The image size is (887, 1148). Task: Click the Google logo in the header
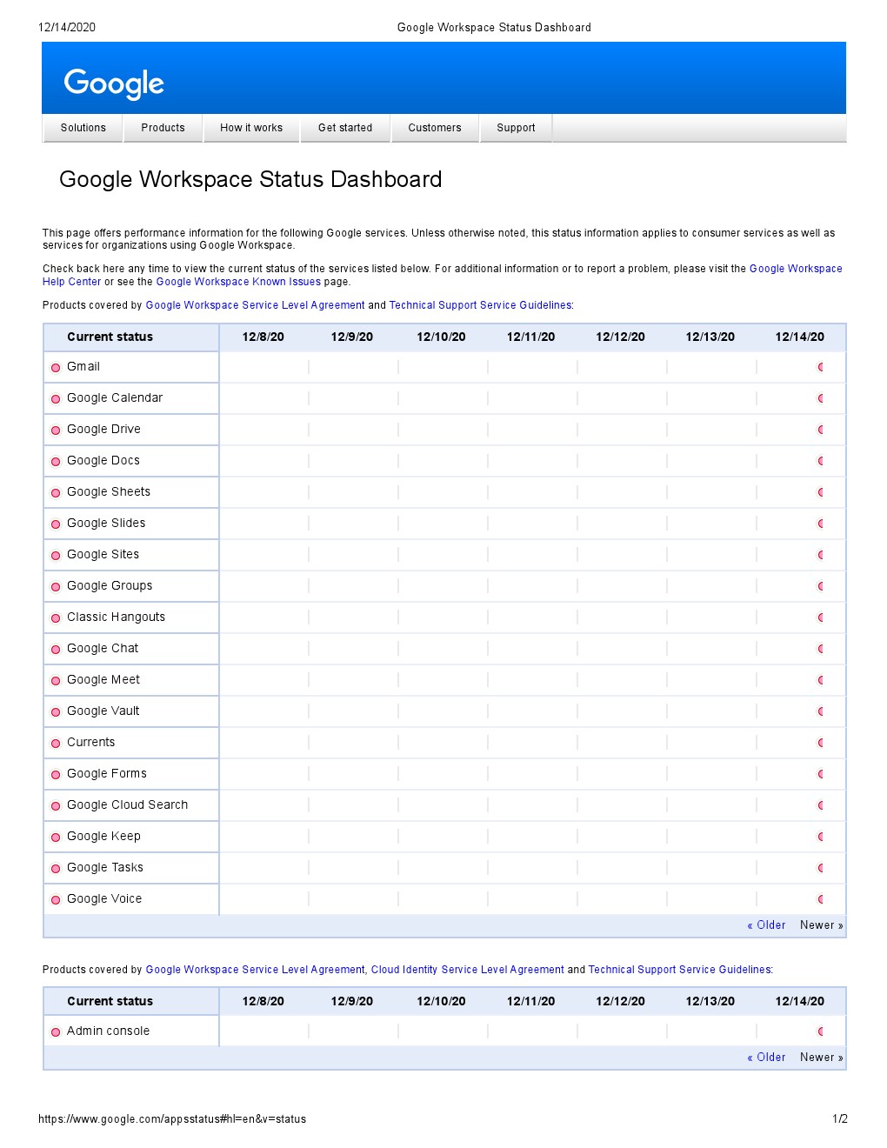[114, 83]
